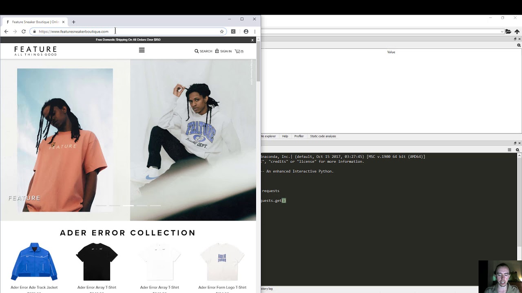
Task: Click the Chrome forward arrow
Action: 15,31
